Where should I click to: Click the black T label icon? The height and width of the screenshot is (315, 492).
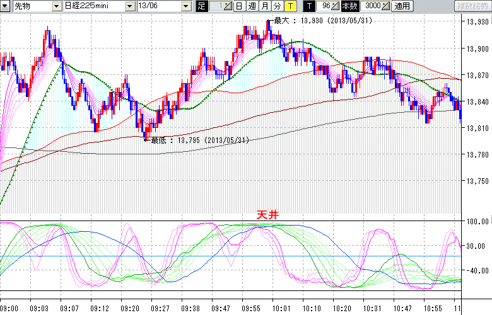(x=308, y=6)
